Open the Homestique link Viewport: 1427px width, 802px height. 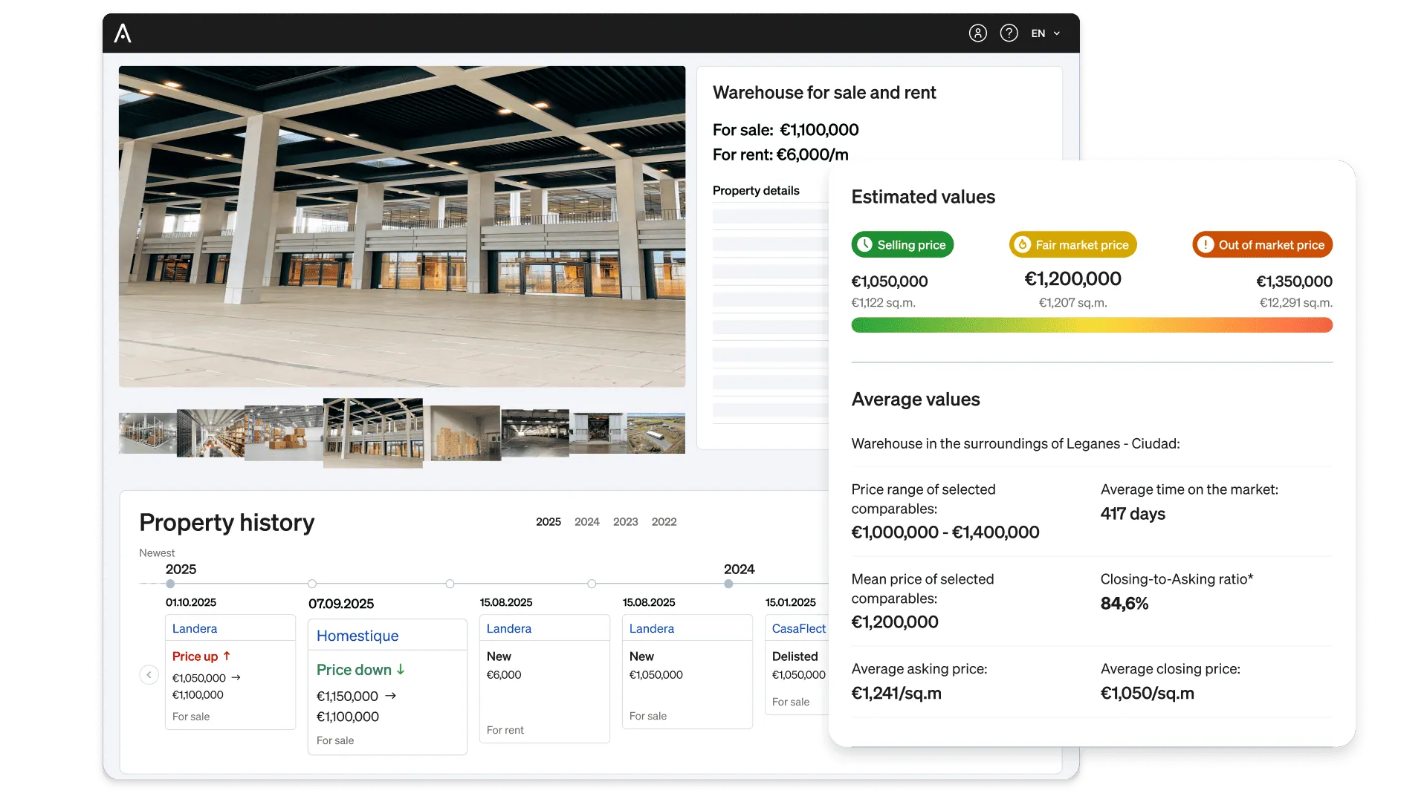[x=357, y=636]
